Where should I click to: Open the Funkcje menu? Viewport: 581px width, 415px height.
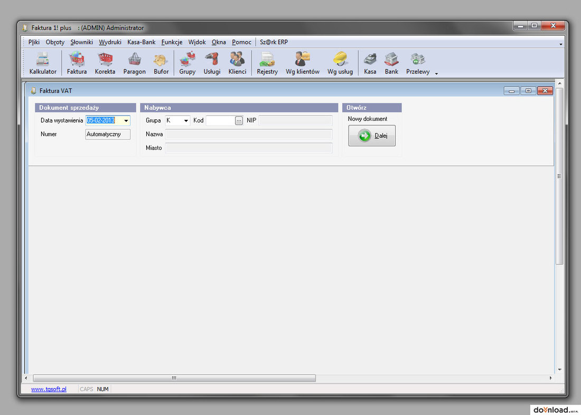pyautogui.click(x=172, y=42)
